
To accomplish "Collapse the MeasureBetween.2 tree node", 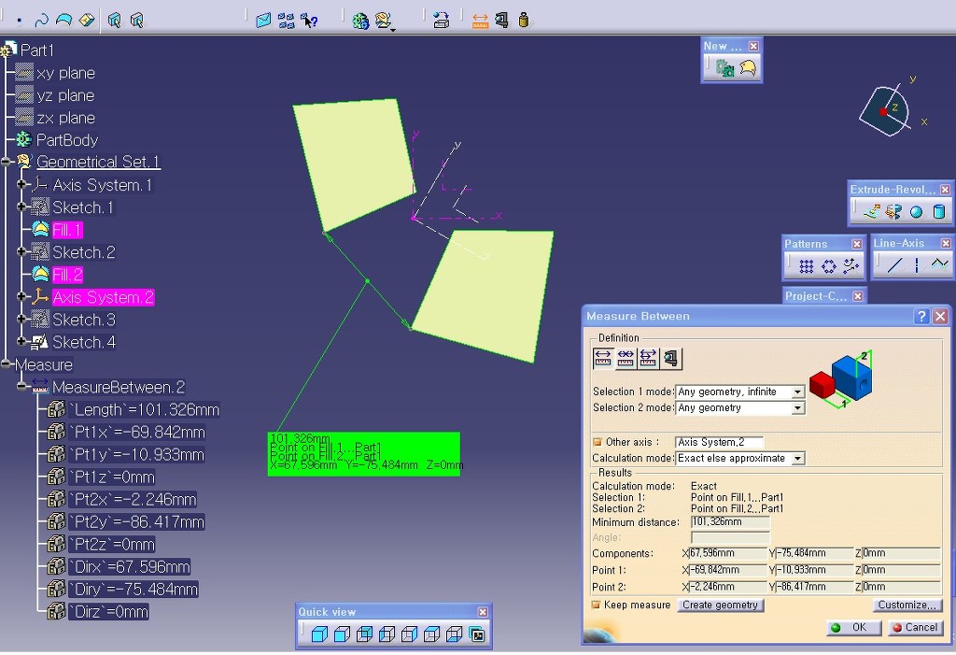I will coord(21,387).
